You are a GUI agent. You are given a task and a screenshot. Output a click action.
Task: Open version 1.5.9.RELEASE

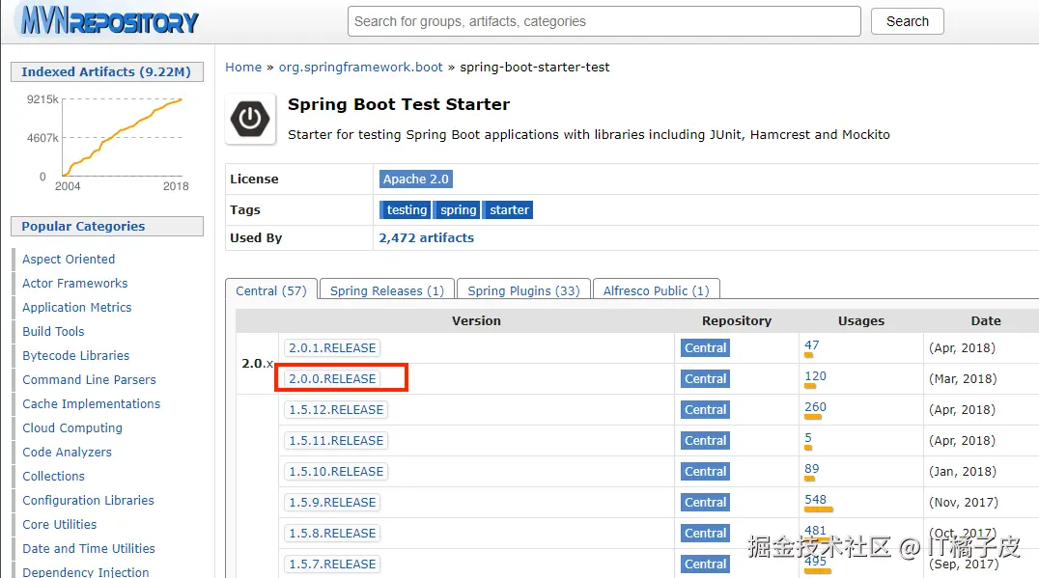tap(332, 503)
